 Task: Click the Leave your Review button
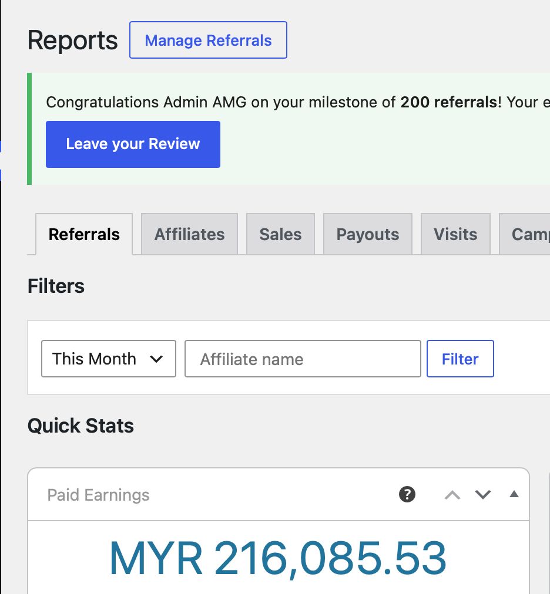pos(133,144)
